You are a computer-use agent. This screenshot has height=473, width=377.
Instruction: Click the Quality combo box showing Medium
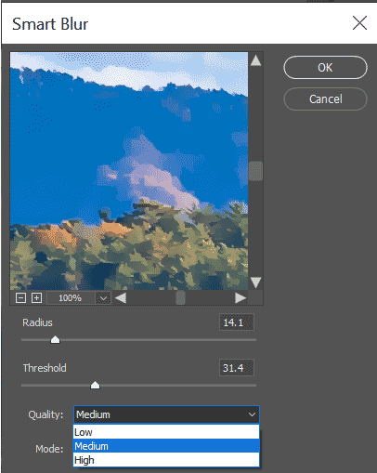(166, 414)
